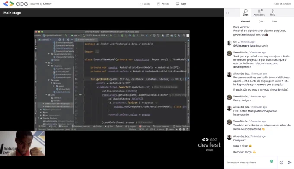This screenshot has width=294, height=169.
Task: Select ViewModelFactory in the project tree
Action: 64,57
